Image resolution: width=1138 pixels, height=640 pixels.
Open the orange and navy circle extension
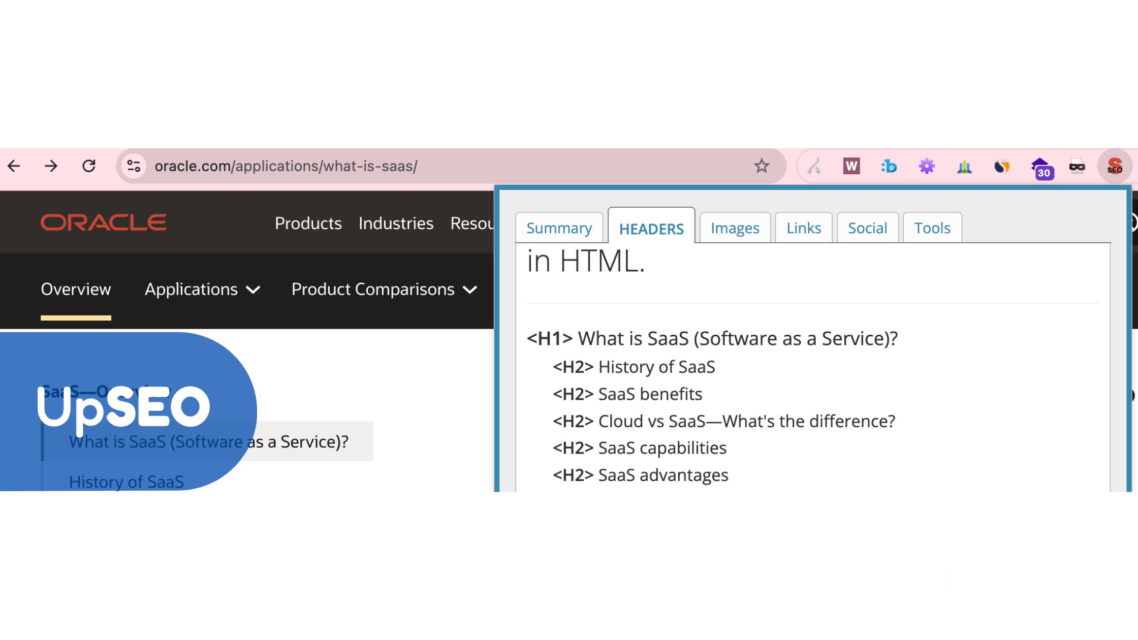pos(1002,166)
